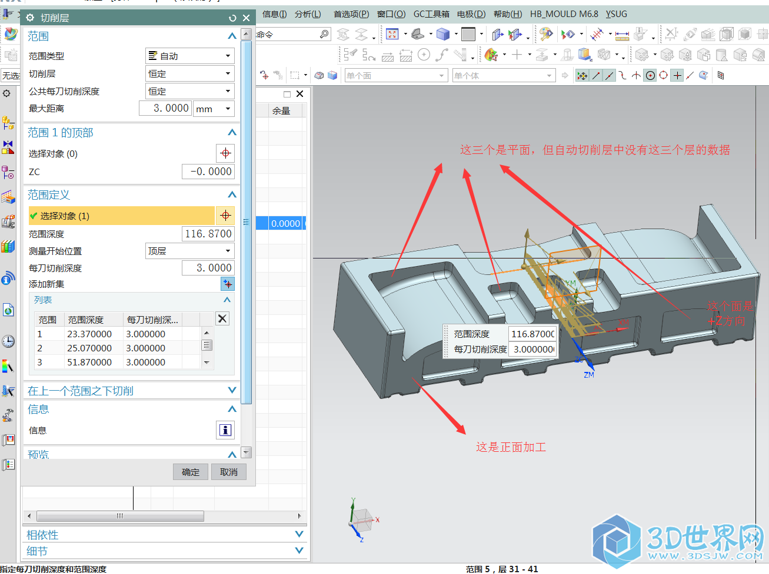Expand the 细节 panel
This screenshot has width=769, height=574.
[x=299, y=550]
